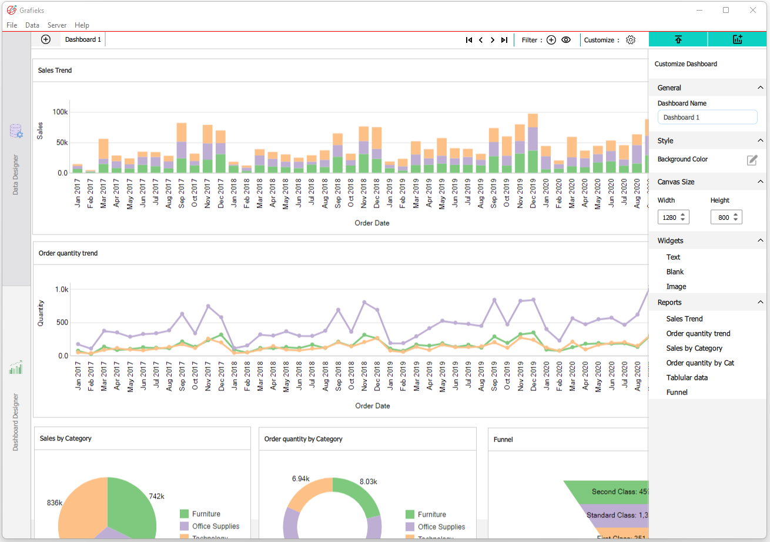Click the Dashboard Name input field
Viewport: 770px width, 542px height.
[707, 117]
